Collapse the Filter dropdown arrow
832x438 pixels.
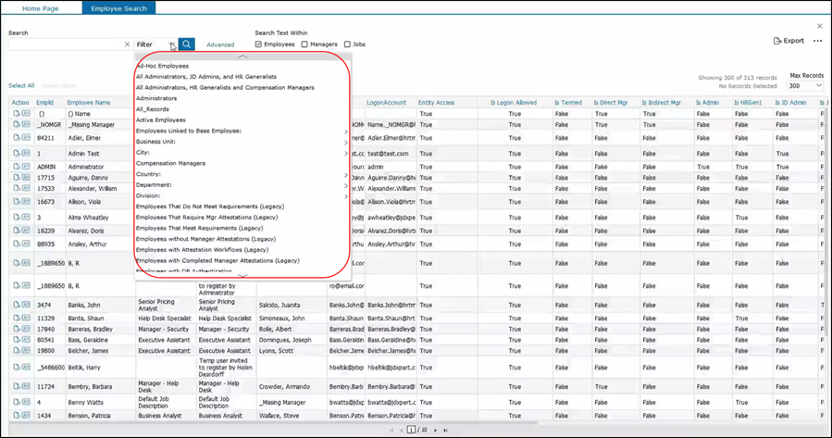(172, 44)
